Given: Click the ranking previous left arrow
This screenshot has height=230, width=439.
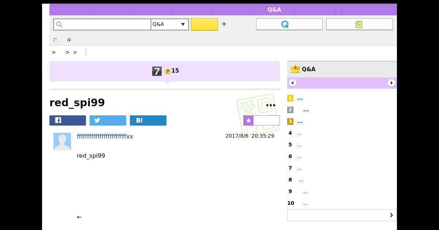Looking at the screenshot, I should coord(292,83).
